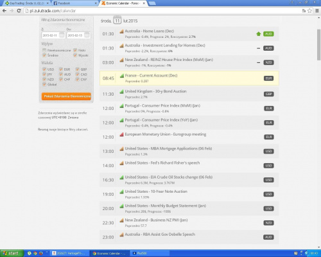Screen dimensions: 321x257
Task: Open the 'Od' start date calendar icon
Action: click(62, 35)
